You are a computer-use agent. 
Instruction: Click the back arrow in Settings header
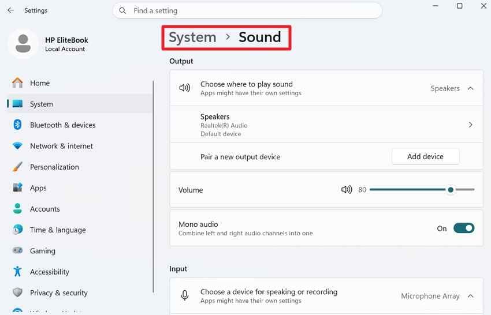tap(10, 10)
